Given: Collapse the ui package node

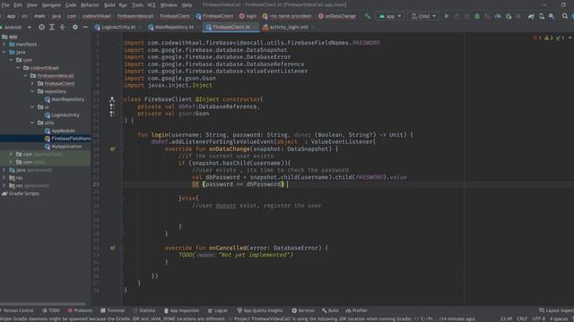Looking at the screenshot, I should tap(32, 107).
